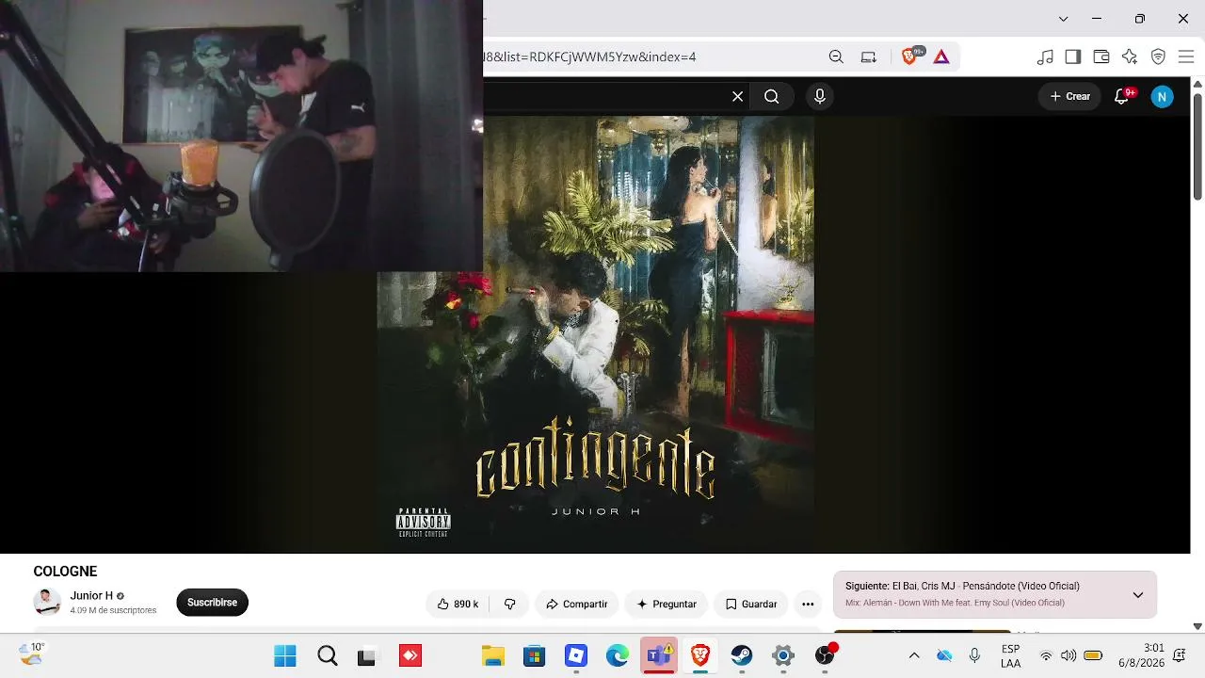
Task: Open OBS Studio from the taskbar
Action: click(x=826, y=655)
